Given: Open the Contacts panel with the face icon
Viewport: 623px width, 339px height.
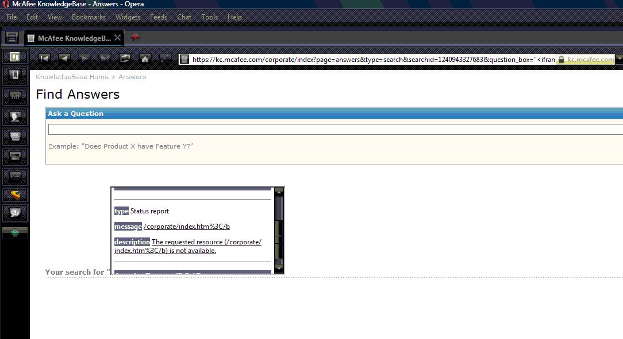Looking at the screenshot, I should [15, 116].
